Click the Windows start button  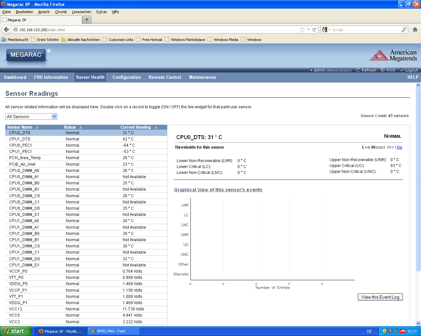coord(15,331)
